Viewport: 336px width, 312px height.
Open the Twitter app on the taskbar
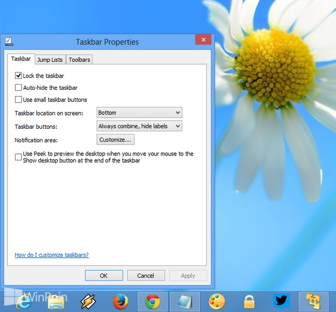coord(281,300)
